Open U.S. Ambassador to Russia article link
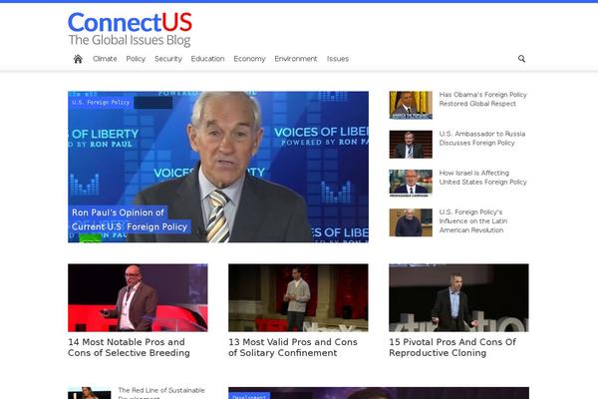Viewport: 598px width, 399px height. (482, 139)
